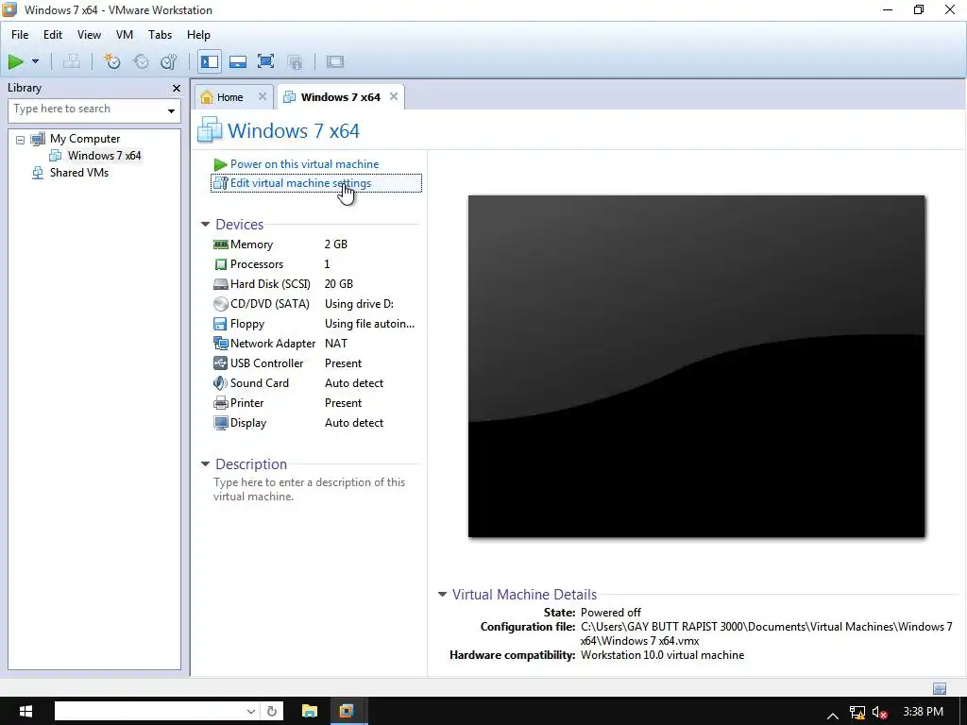Click the library search field
The image size is (967, 725).
(86, 110)
